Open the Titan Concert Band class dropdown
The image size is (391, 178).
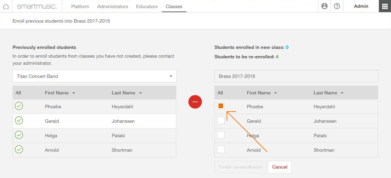pyautogui.click(x=95, y=76)
